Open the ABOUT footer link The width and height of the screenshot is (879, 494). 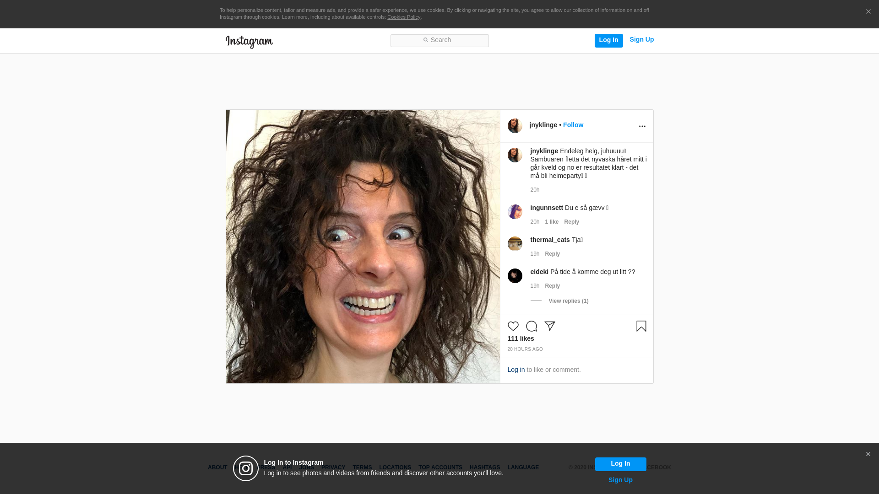click(x=217, y=467)
